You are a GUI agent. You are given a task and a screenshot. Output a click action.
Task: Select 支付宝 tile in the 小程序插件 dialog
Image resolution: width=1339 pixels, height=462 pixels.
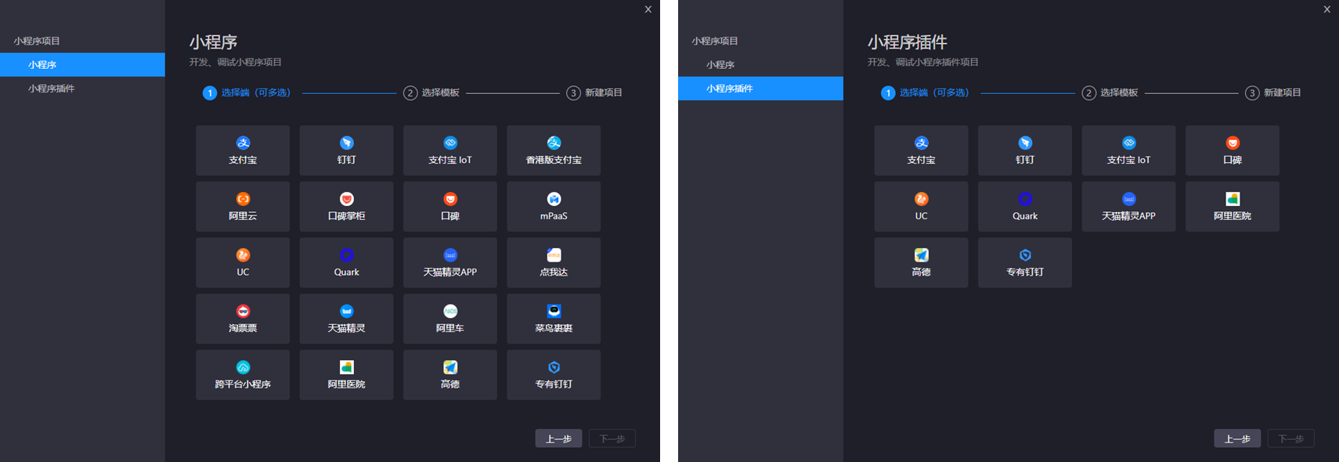click(921, 150)
